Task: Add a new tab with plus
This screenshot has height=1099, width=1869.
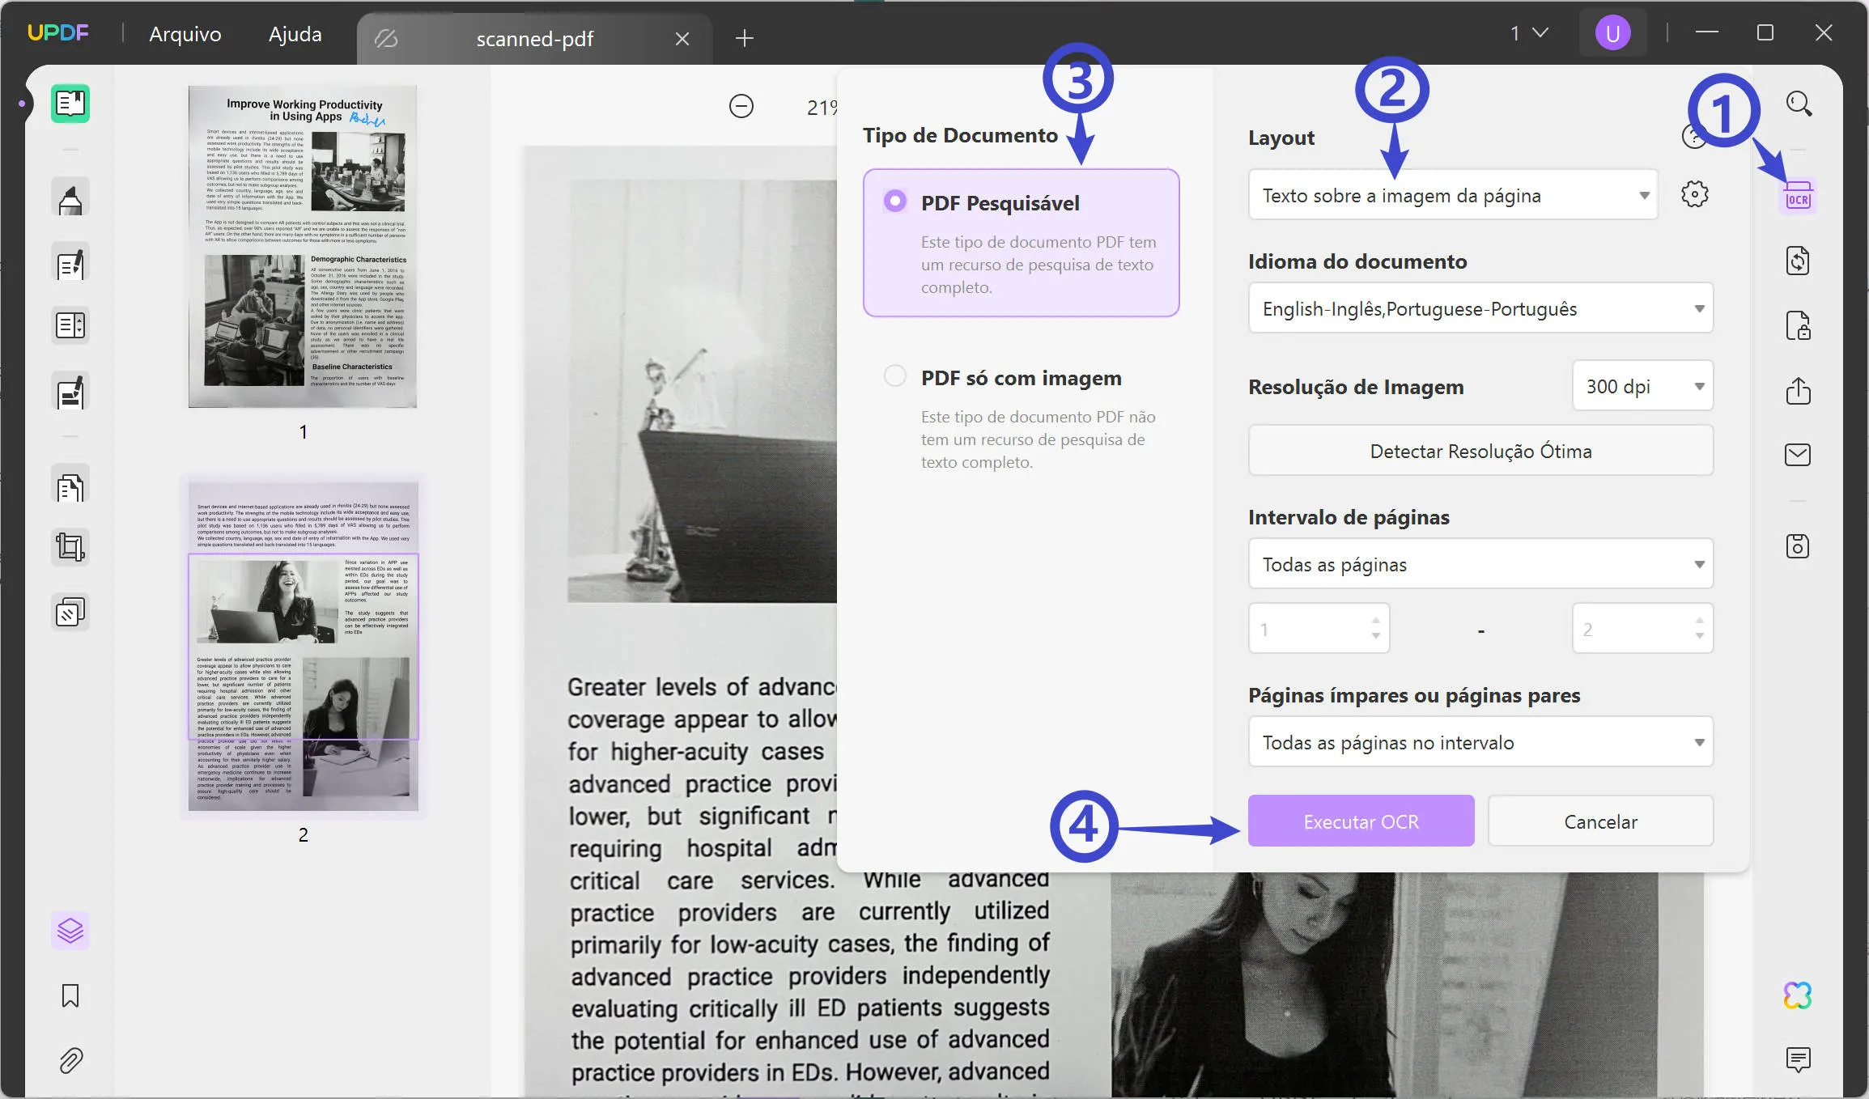Action: [x=744, y=37]
